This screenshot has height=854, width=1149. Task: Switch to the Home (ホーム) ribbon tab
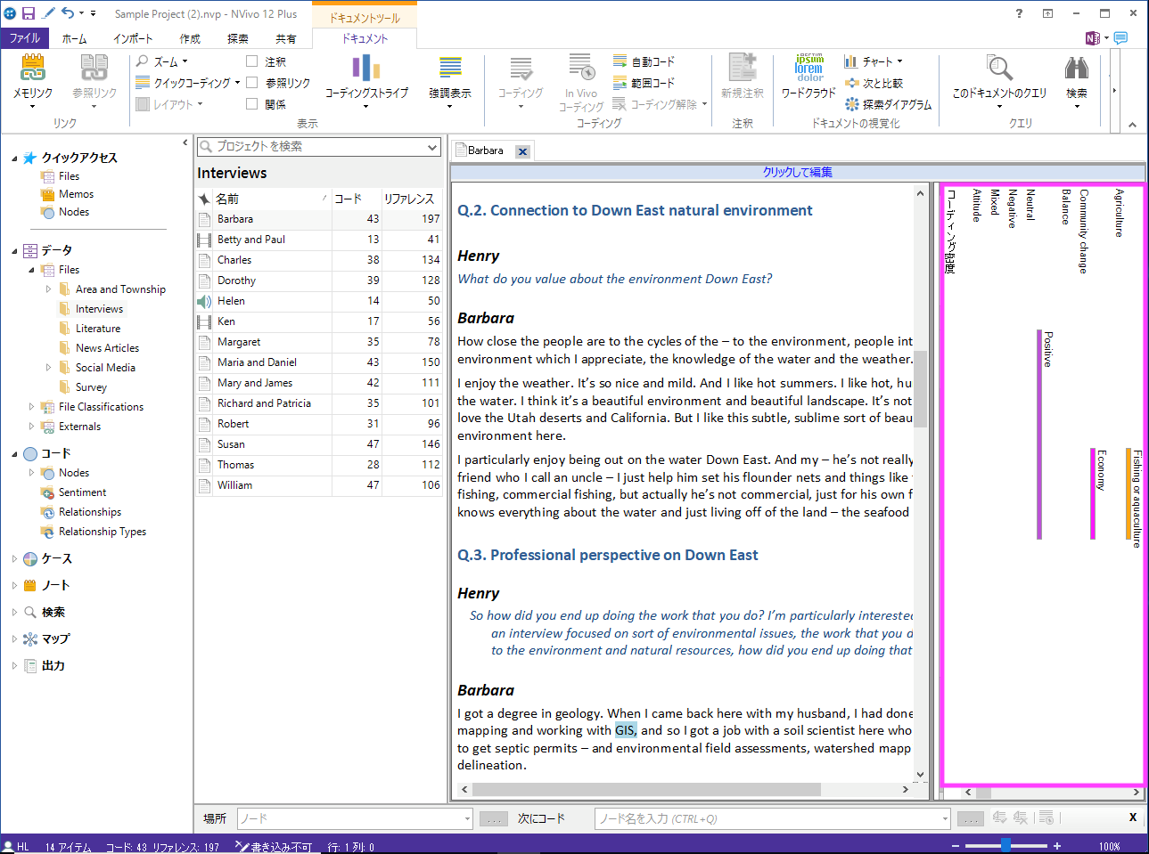(74, 38)
